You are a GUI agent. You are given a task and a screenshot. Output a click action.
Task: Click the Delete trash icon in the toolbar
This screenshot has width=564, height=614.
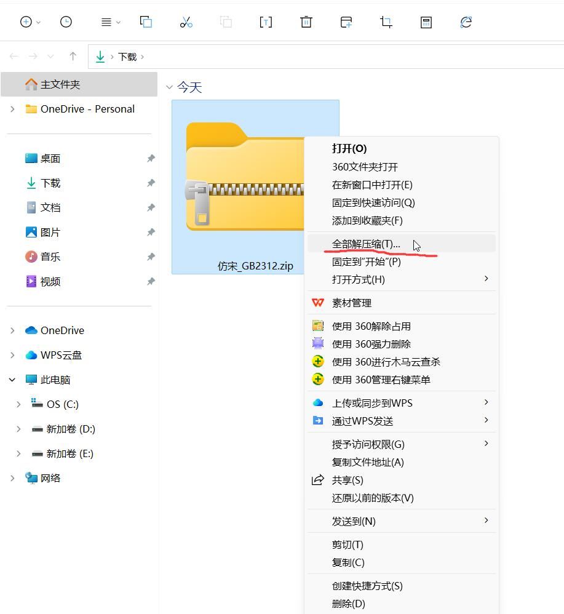306,22
